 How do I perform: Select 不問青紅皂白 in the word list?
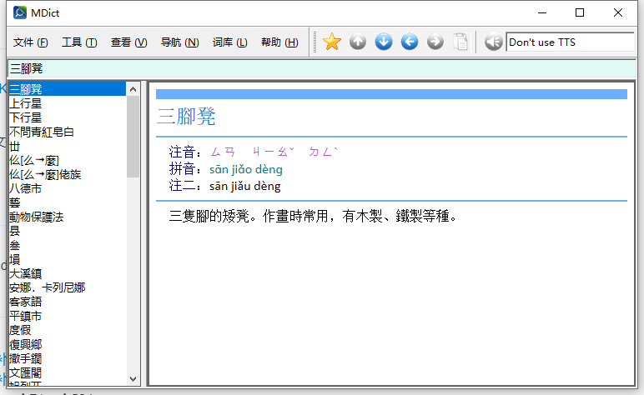[x=42, y=132]
